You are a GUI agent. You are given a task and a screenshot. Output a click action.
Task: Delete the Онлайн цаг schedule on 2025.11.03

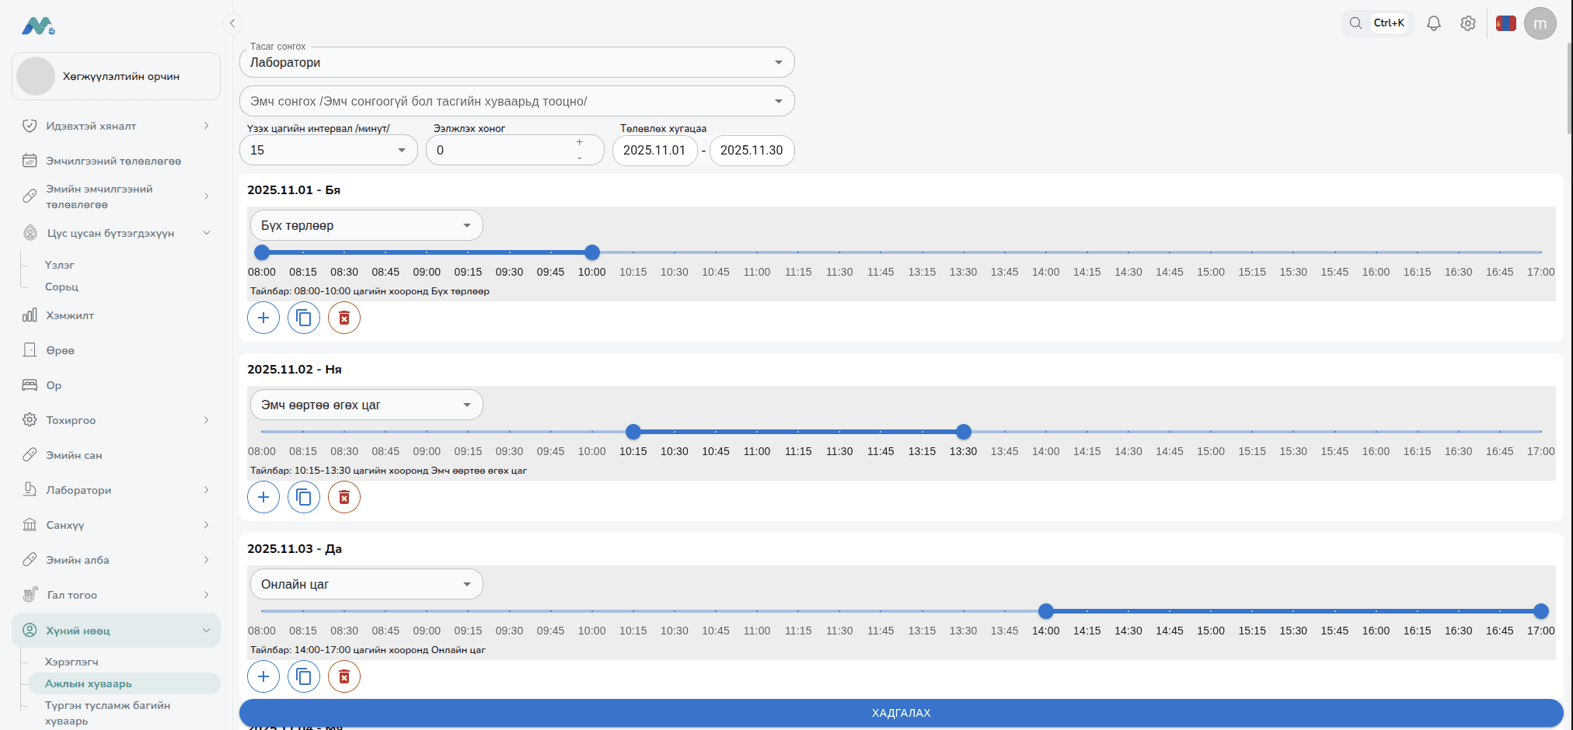344,676
